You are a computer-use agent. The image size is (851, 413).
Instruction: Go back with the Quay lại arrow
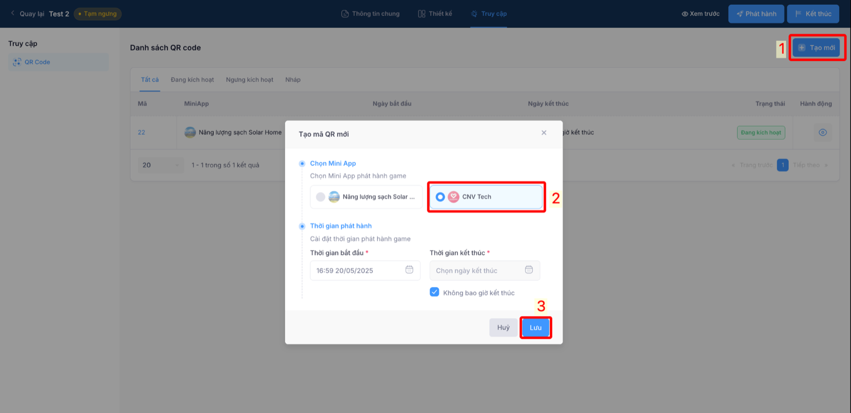coord(13,13)
